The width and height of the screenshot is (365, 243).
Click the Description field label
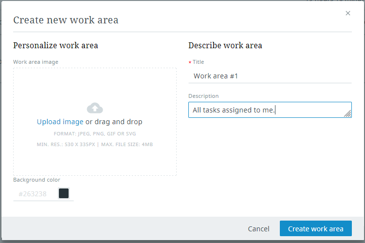pyautogui.click(x=203, y=96)
